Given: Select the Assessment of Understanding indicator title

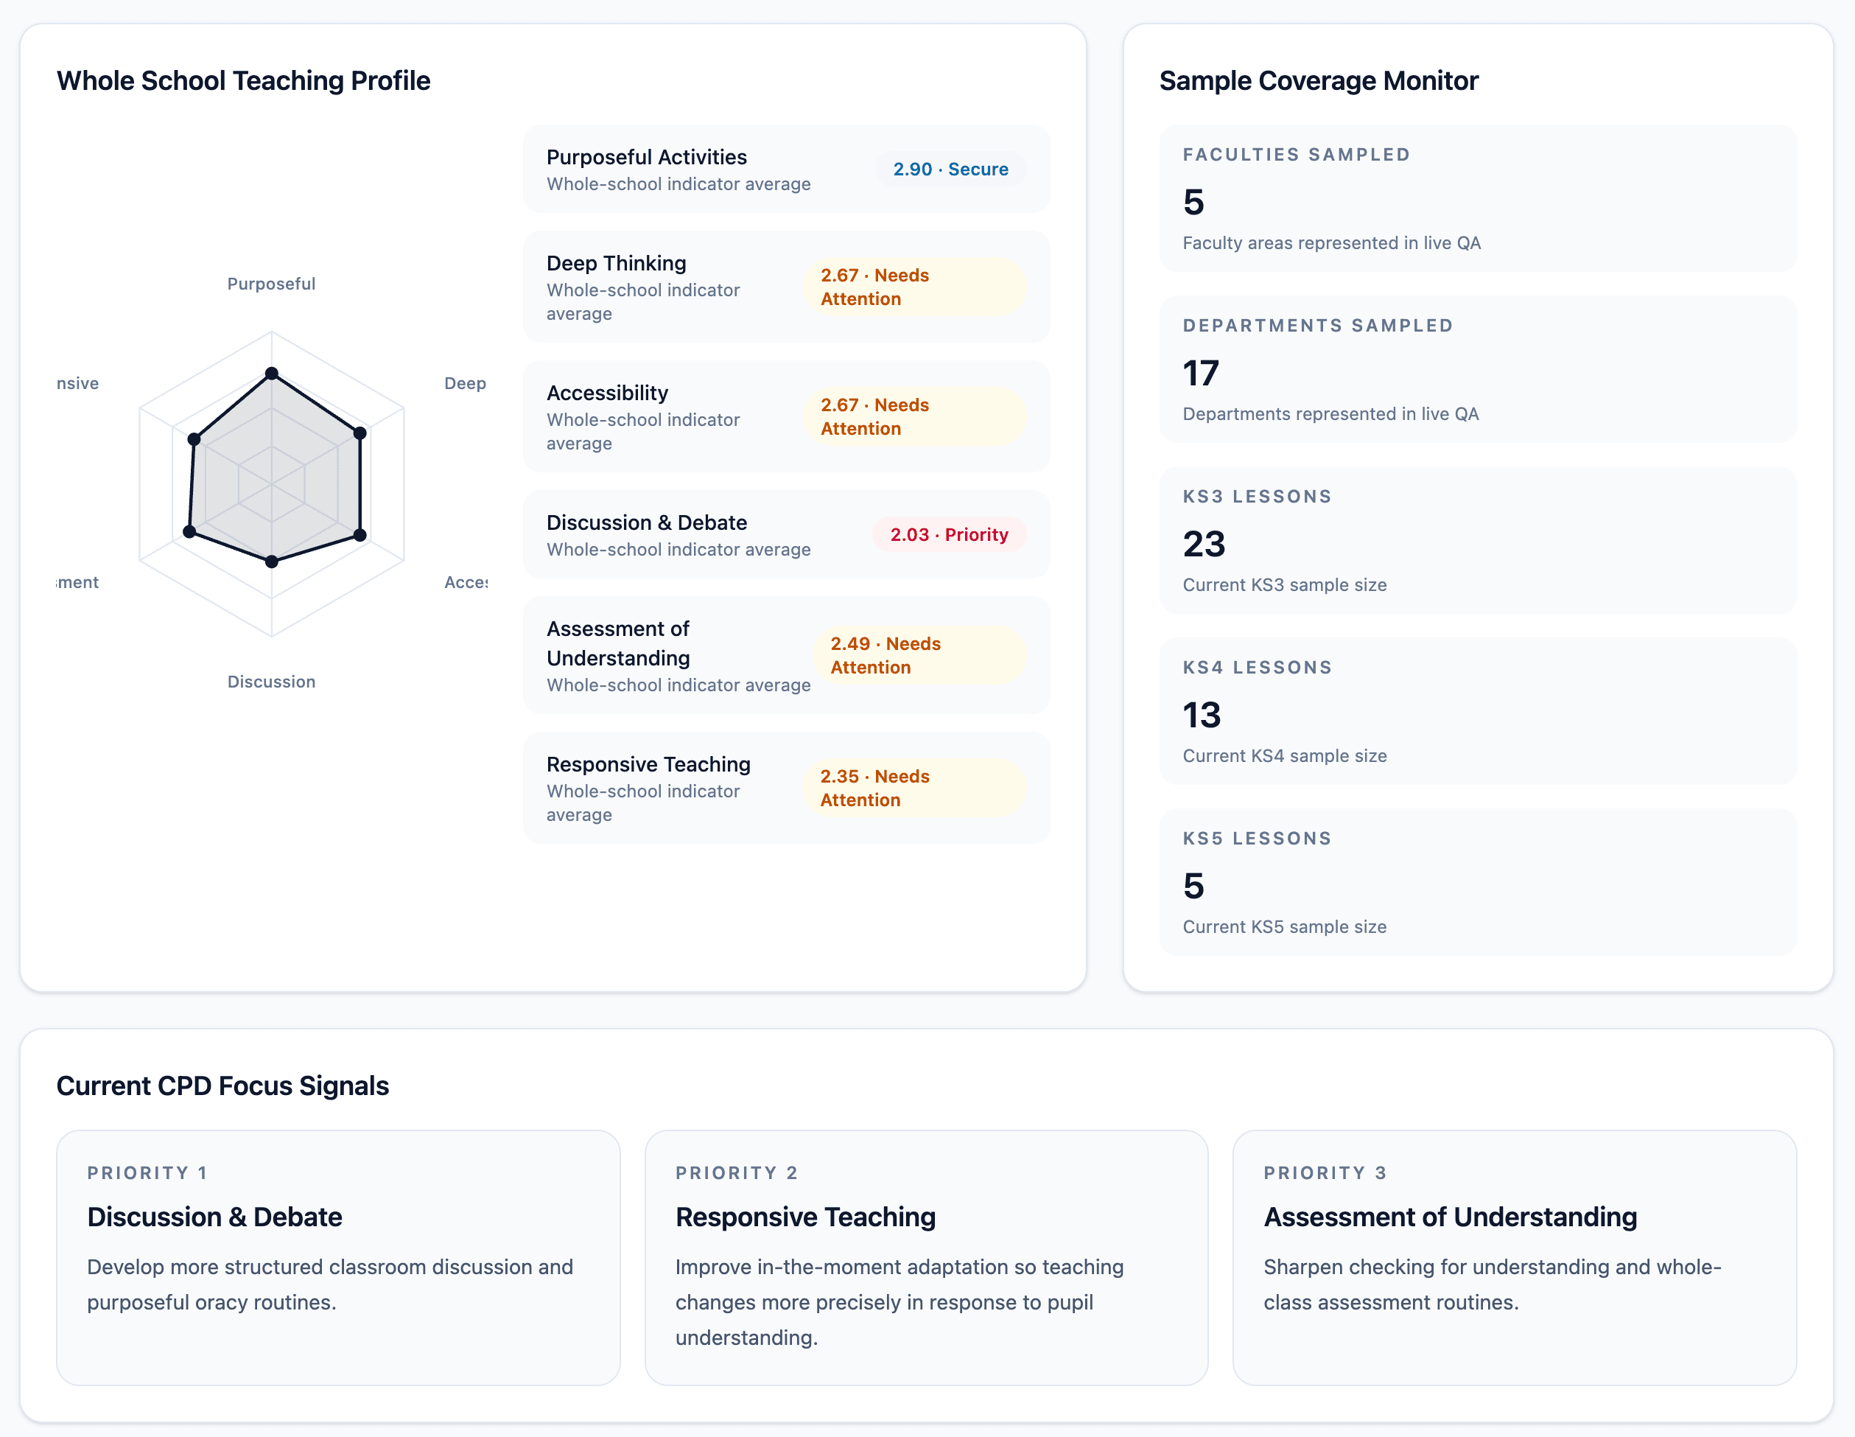Looking at the screenshot, I should click(x=618, y=643).
